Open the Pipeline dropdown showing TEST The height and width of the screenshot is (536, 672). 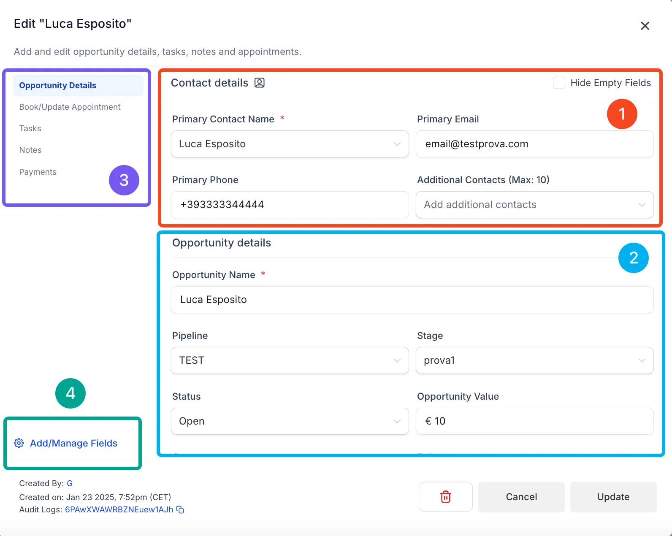coord(290,360)
